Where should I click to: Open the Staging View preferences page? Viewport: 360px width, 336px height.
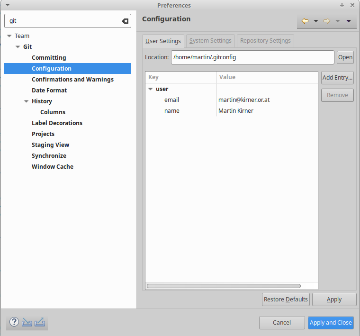pos(50,145)
